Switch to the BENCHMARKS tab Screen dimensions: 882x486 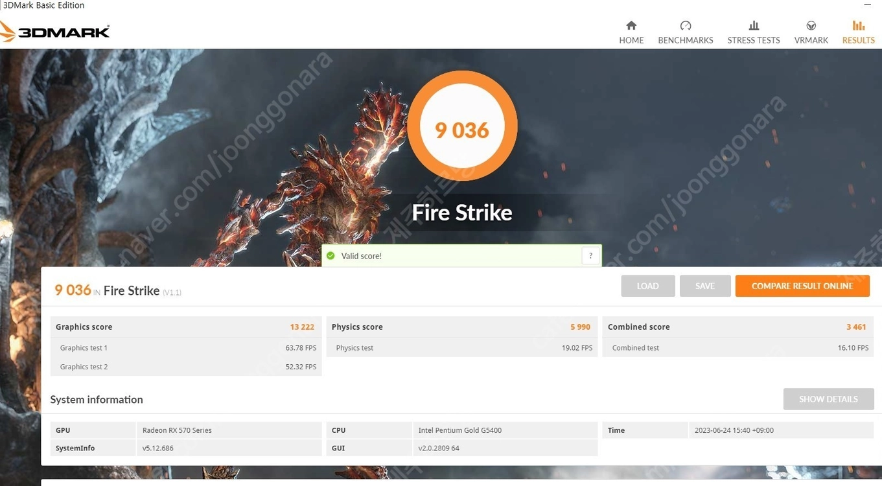pyautogui.click(x=686, y=32)
